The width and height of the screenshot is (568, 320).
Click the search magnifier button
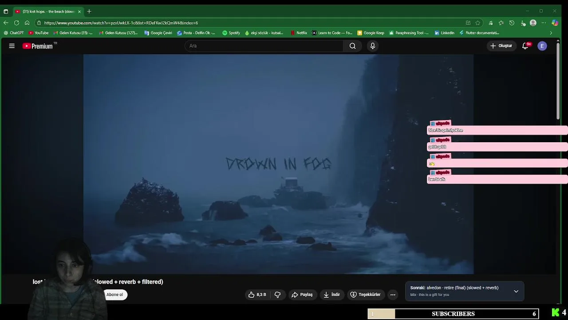point(352,46)
